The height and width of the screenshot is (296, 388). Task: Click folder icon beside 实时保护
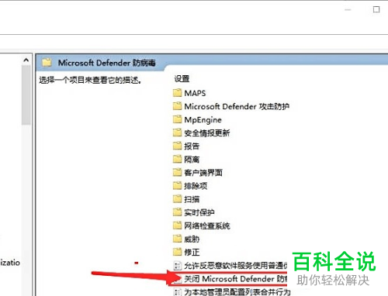(x=177, y=212)
